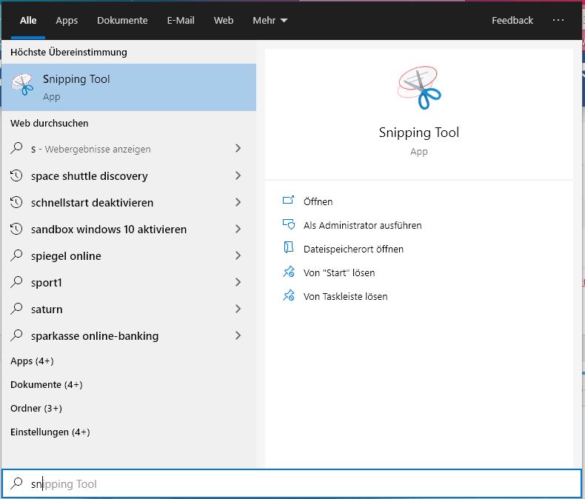The height and width of the screenshot is (499, 585).
Task: Click the history clock icon beside sandbox windows 10 aktivieren
Action: click(16, 229)
